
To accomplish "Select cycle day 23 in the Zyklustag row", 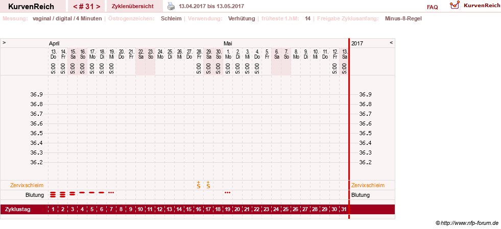I will coord(267,210).
